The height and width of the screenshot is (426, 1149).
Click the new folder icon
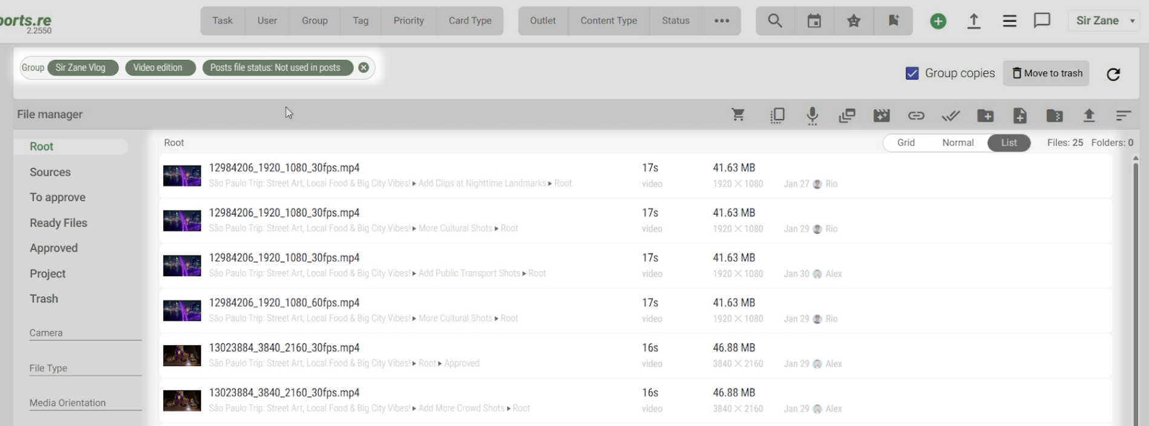tap(985, 115)
